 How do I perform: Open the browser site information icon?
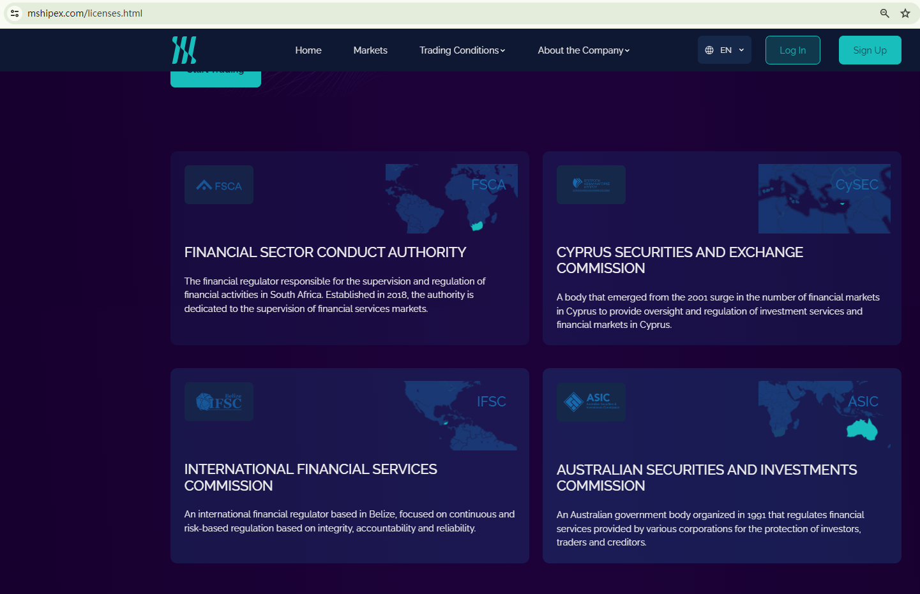15,13
